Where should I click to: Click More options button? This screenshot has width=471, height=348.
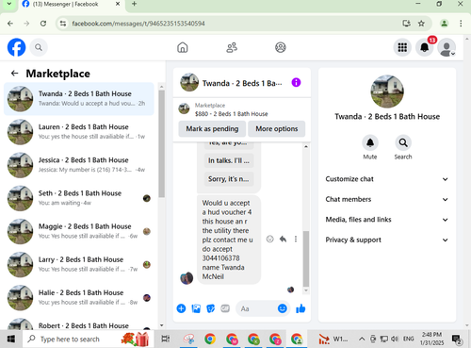[x=276, y=129]
